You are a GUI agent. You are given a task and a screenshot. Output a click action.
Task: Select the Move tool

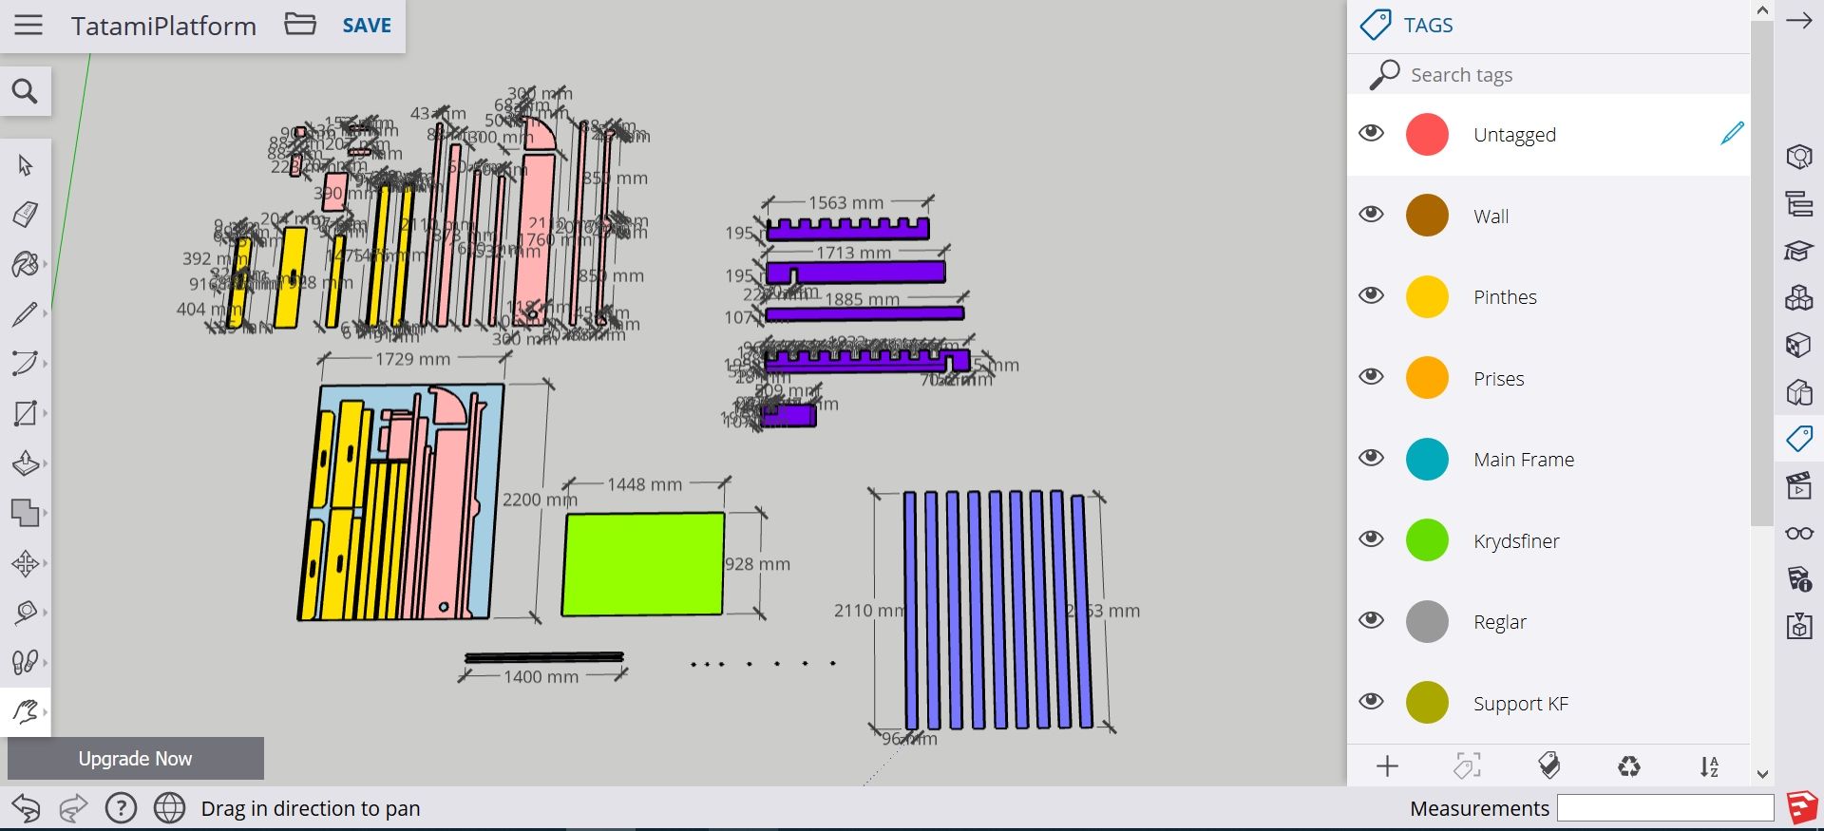click(25, 563)
